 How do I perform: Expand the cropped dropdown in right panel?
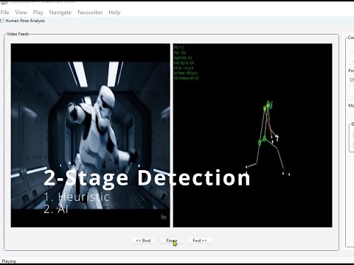352,79
